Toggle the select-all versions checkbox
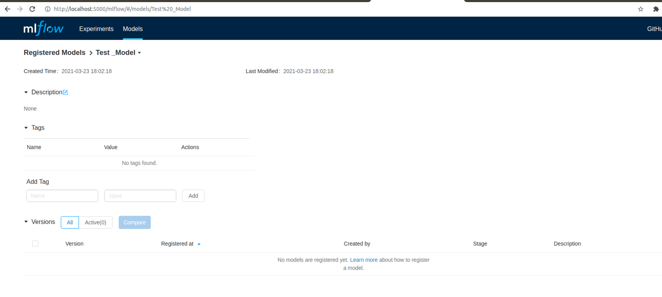This screenshot has width=662, height=297. (x=35, y=244)
